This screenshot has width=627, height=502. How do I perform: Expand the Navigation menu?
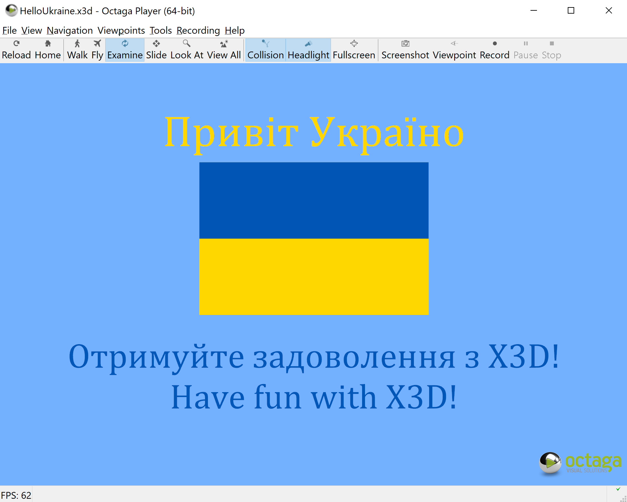70,30
